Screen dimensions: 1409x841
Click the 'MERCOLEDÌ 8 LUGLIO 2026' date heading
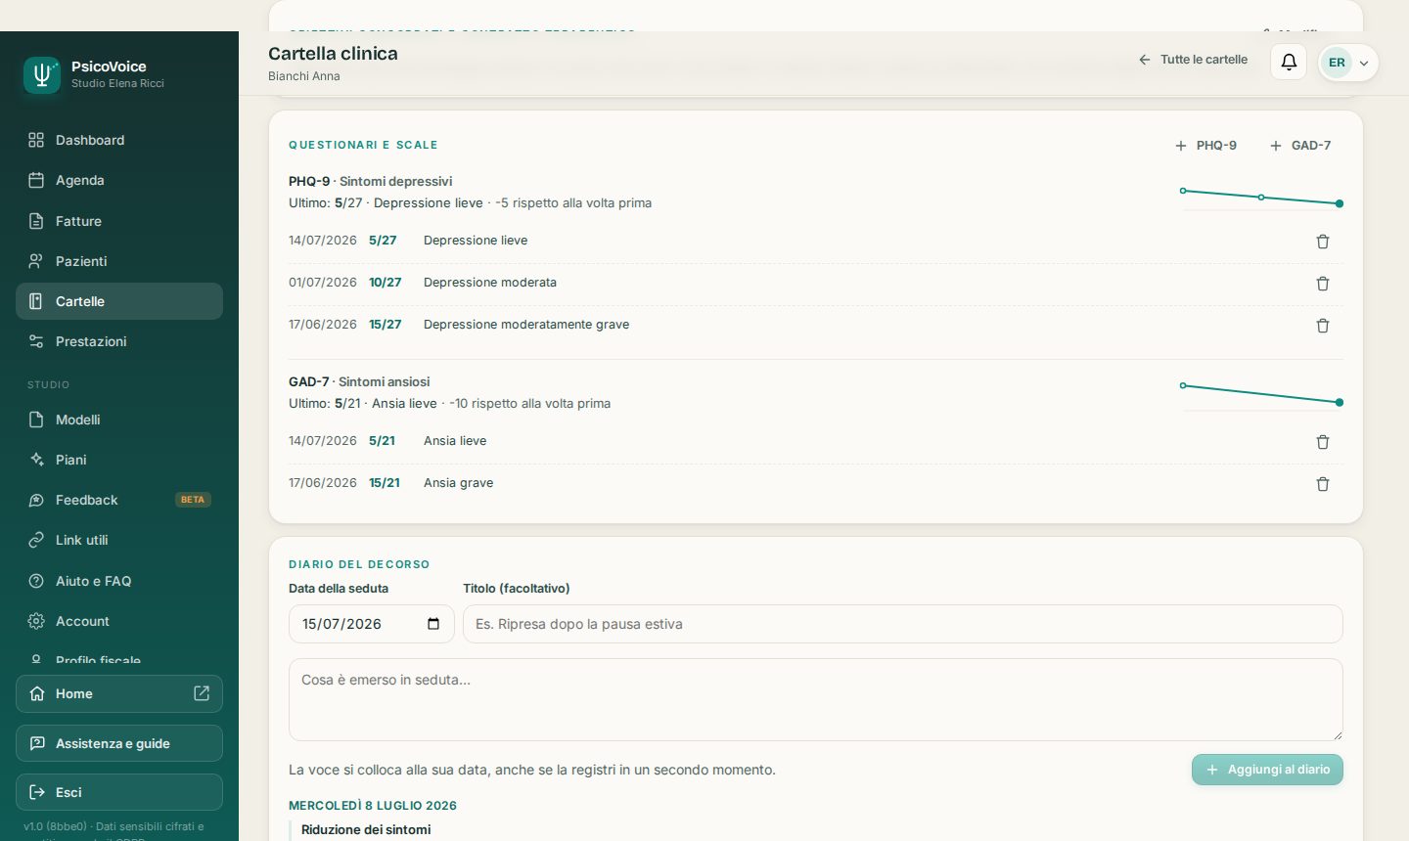pos(373,806)
